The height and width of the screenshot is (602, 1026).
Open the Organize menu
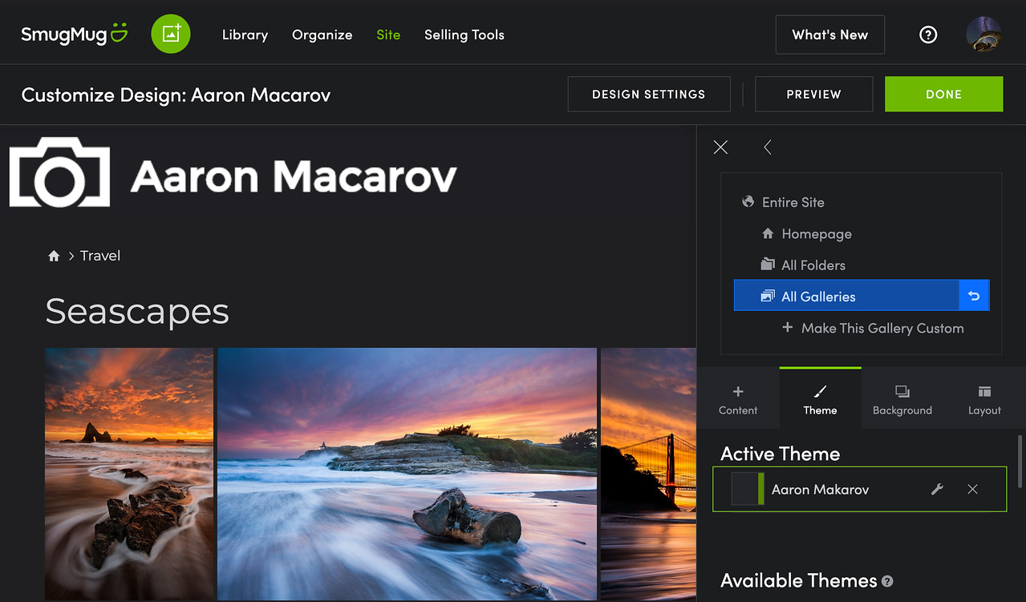(x=322, y=34)
